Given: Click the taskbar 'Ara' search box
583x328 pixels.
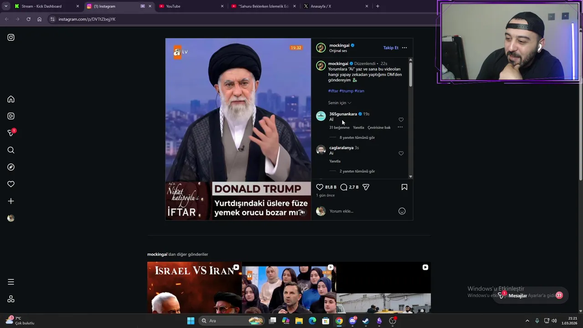Looking at the screenshot, I should pyautogui.click(x=232, y=321).
